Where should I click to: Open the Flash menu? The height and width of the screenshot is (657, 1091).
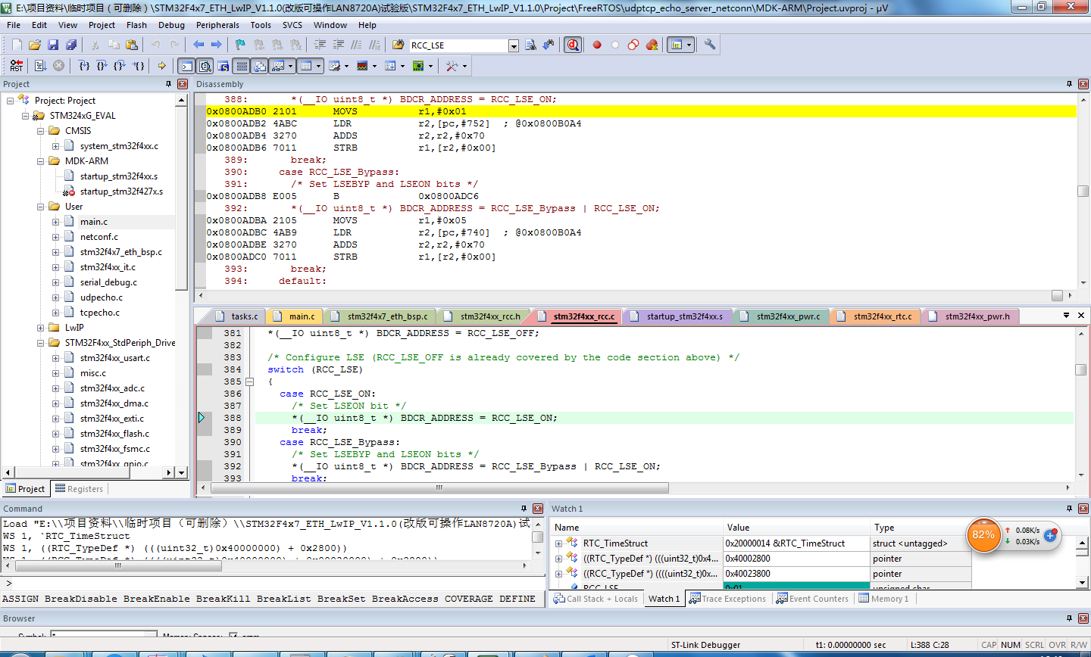[136, 25]
